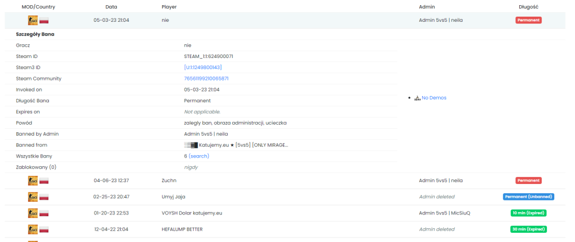The height and width of the screenshot is (242, 575).
Task: Click the 10 min (Expired) badge
Action: pyautogui.click(x=528, y=213)
